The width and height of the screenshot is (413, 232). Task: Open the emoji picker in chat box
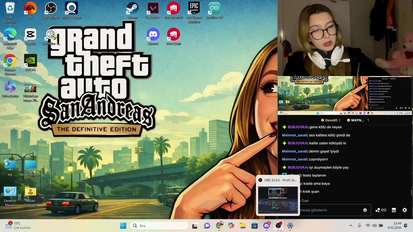pos(365,210)
